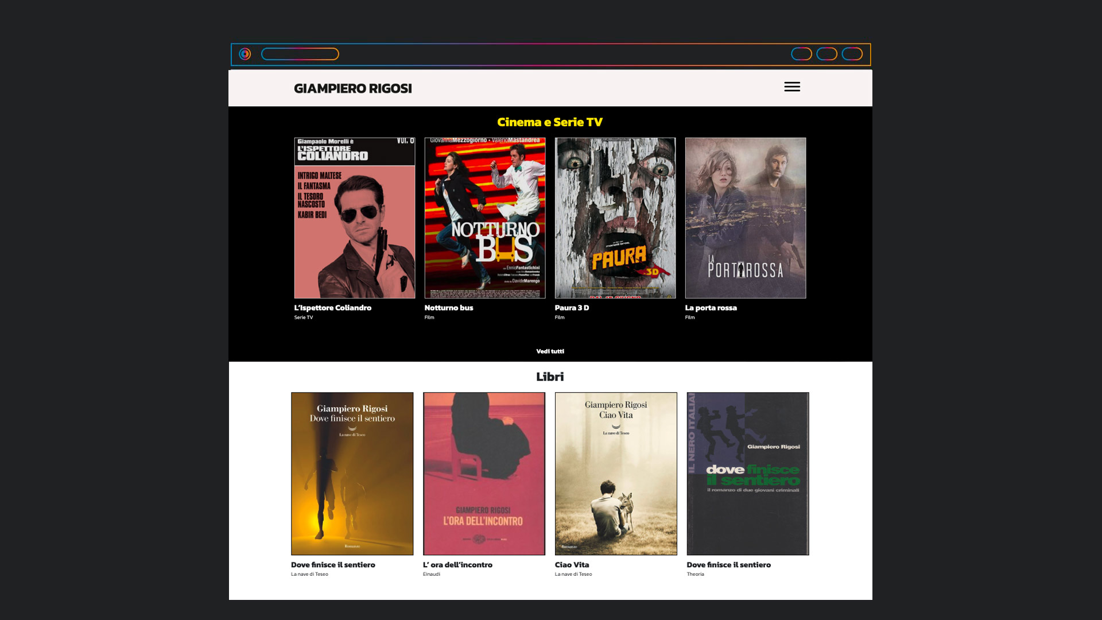
Task: Click the Notturno bus title text
Action: 448,308
